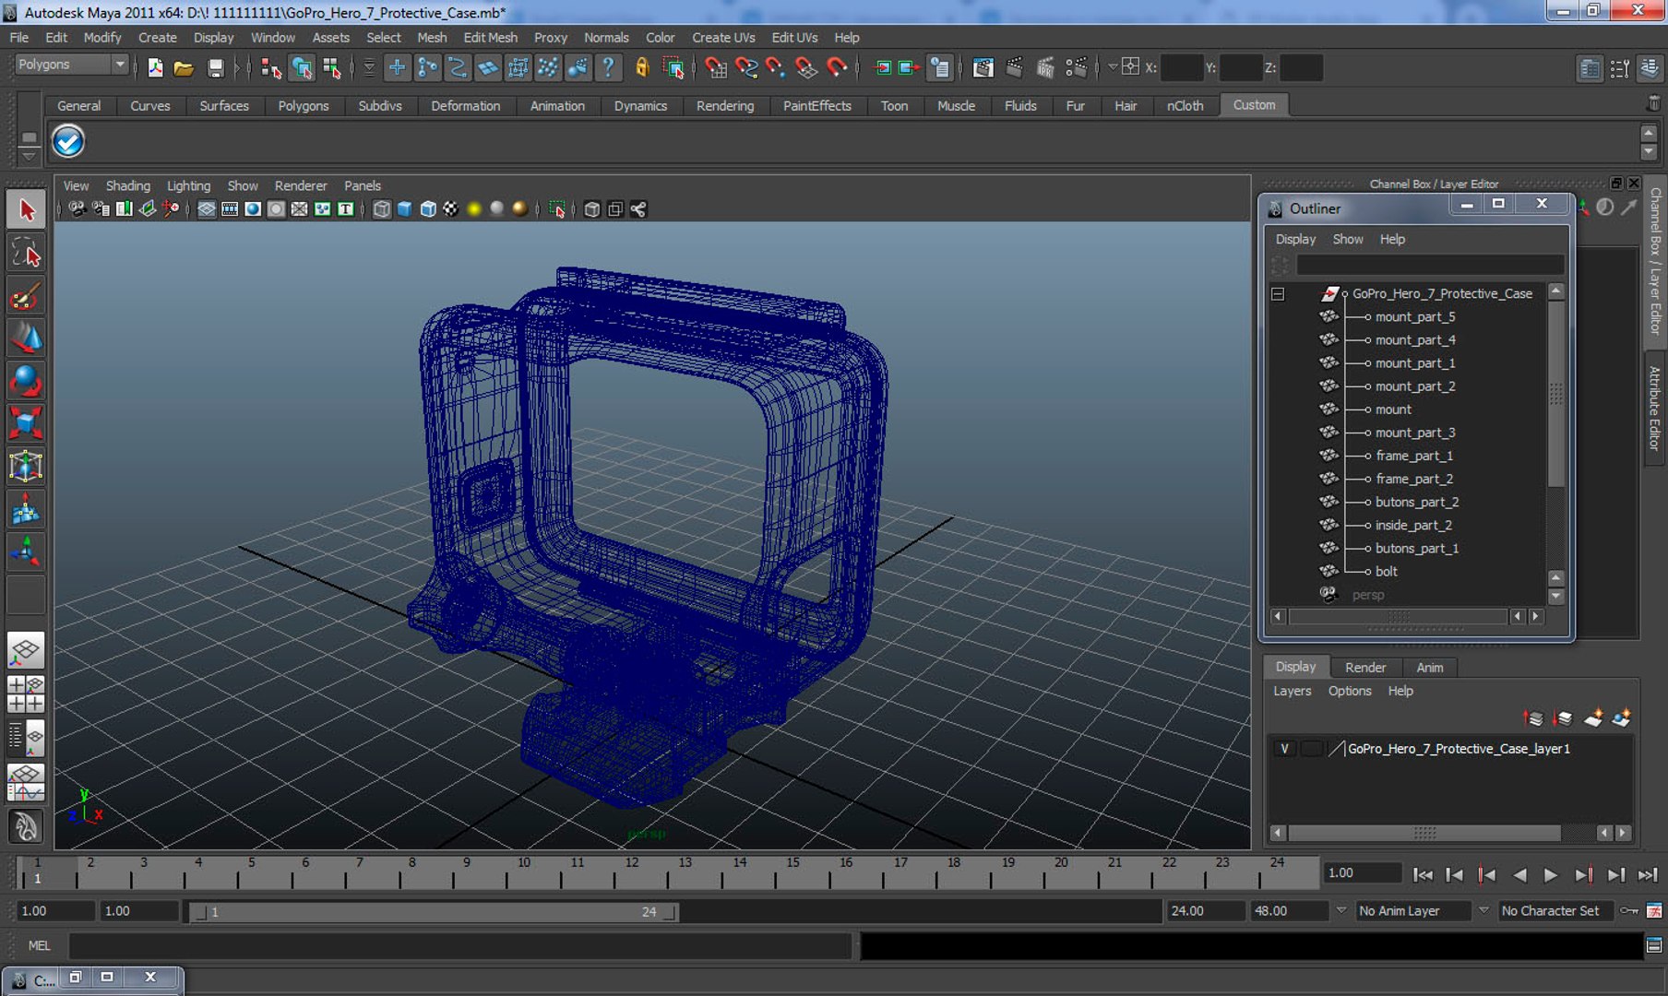The height and width of the screenshot is (996, 1668).
Task: Switch to the Rendering shelf tab
Action: 724,106
